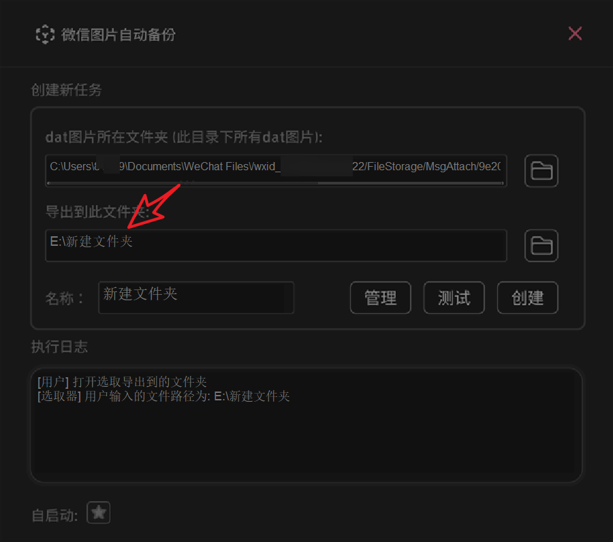
Task: Focus the 名称 input field
Action: click(196, 298)
